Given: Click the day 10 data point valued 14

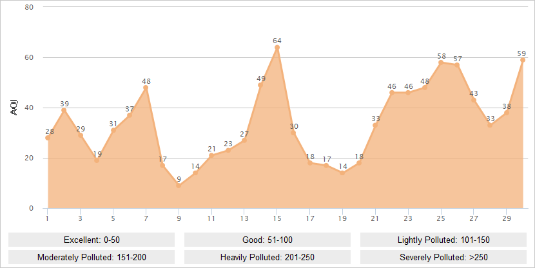Looking at the screenshot, I should 195,173.
